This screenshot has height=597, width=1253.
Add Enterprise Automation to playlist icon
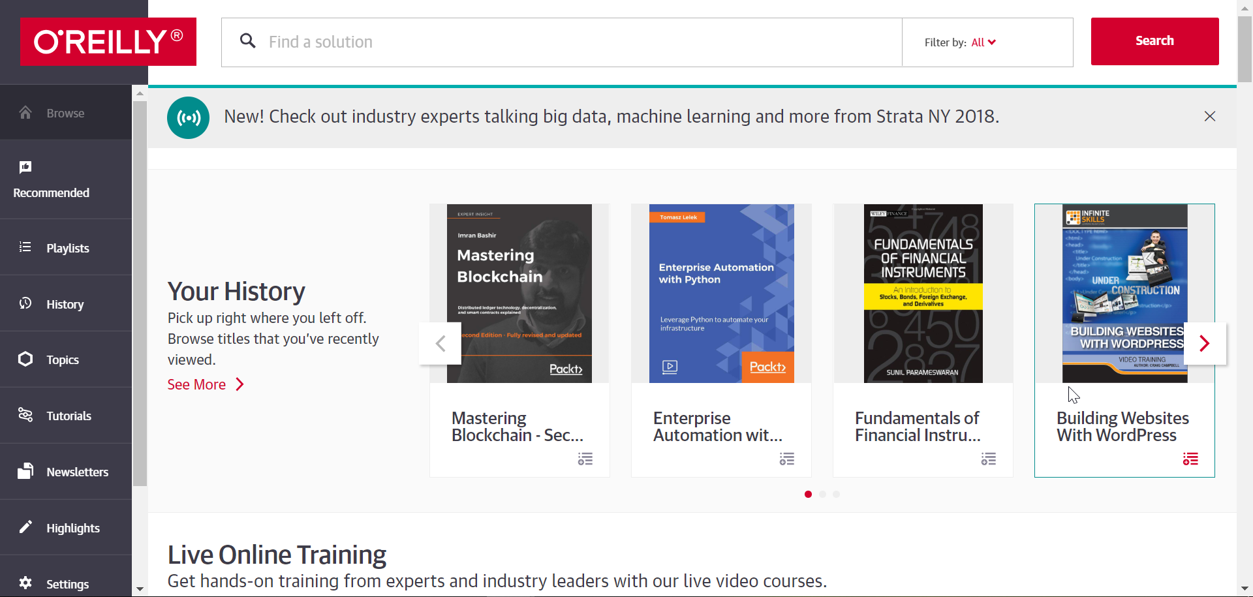[787, 459]
